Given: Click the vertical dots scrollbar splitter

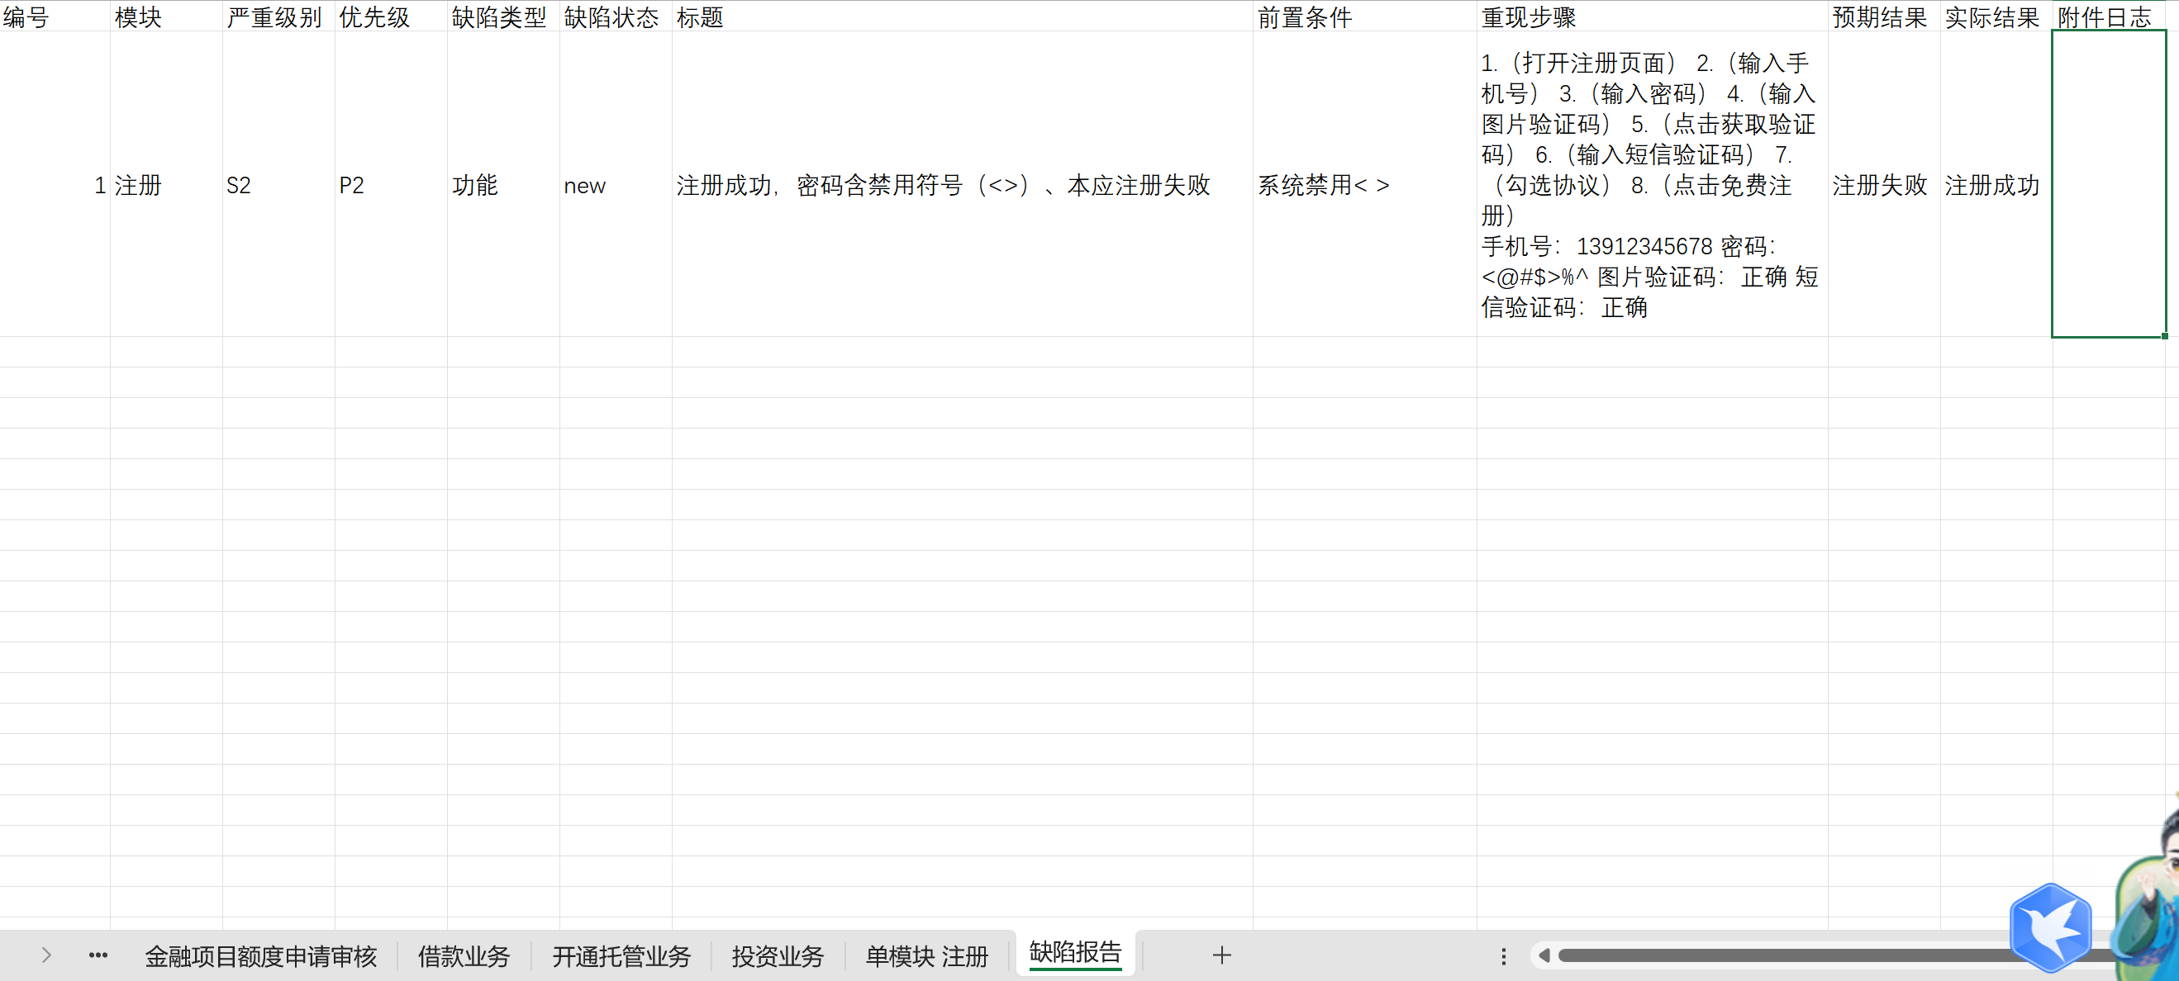Looking at the screenshot, I should pos(1503,955).
